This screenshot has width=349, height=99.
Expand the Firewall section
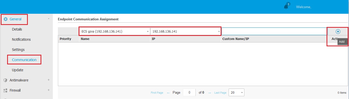click(48, 90)
